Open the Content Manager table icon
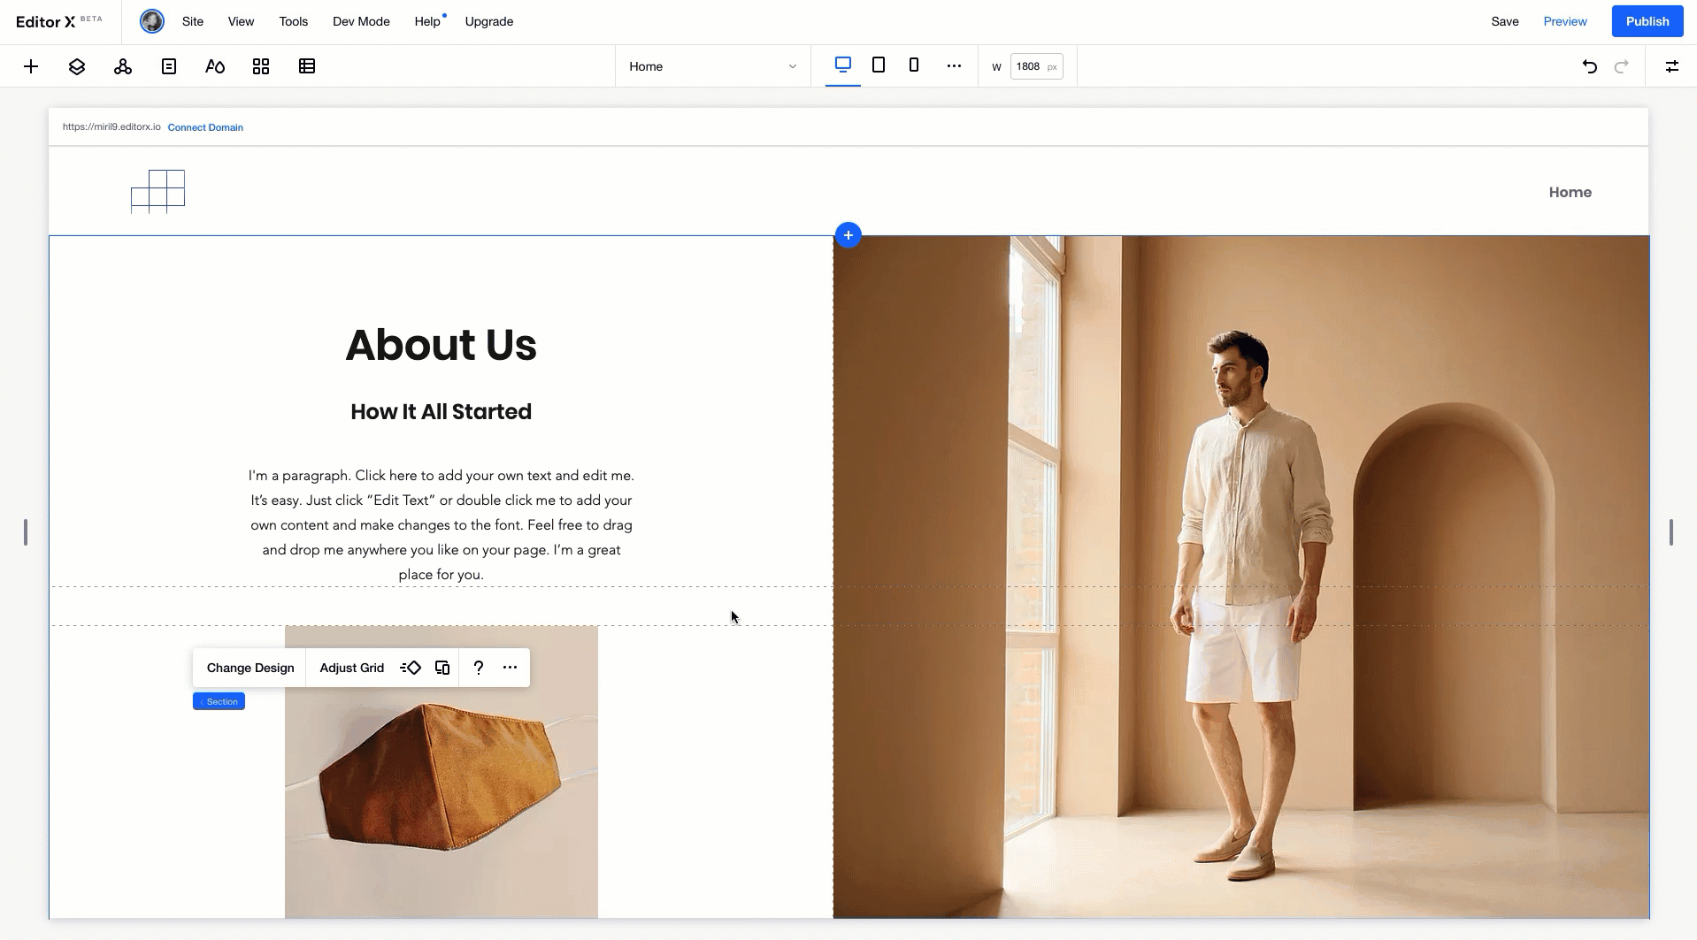This screenshot has height=940, width=1697. (307, 66)
